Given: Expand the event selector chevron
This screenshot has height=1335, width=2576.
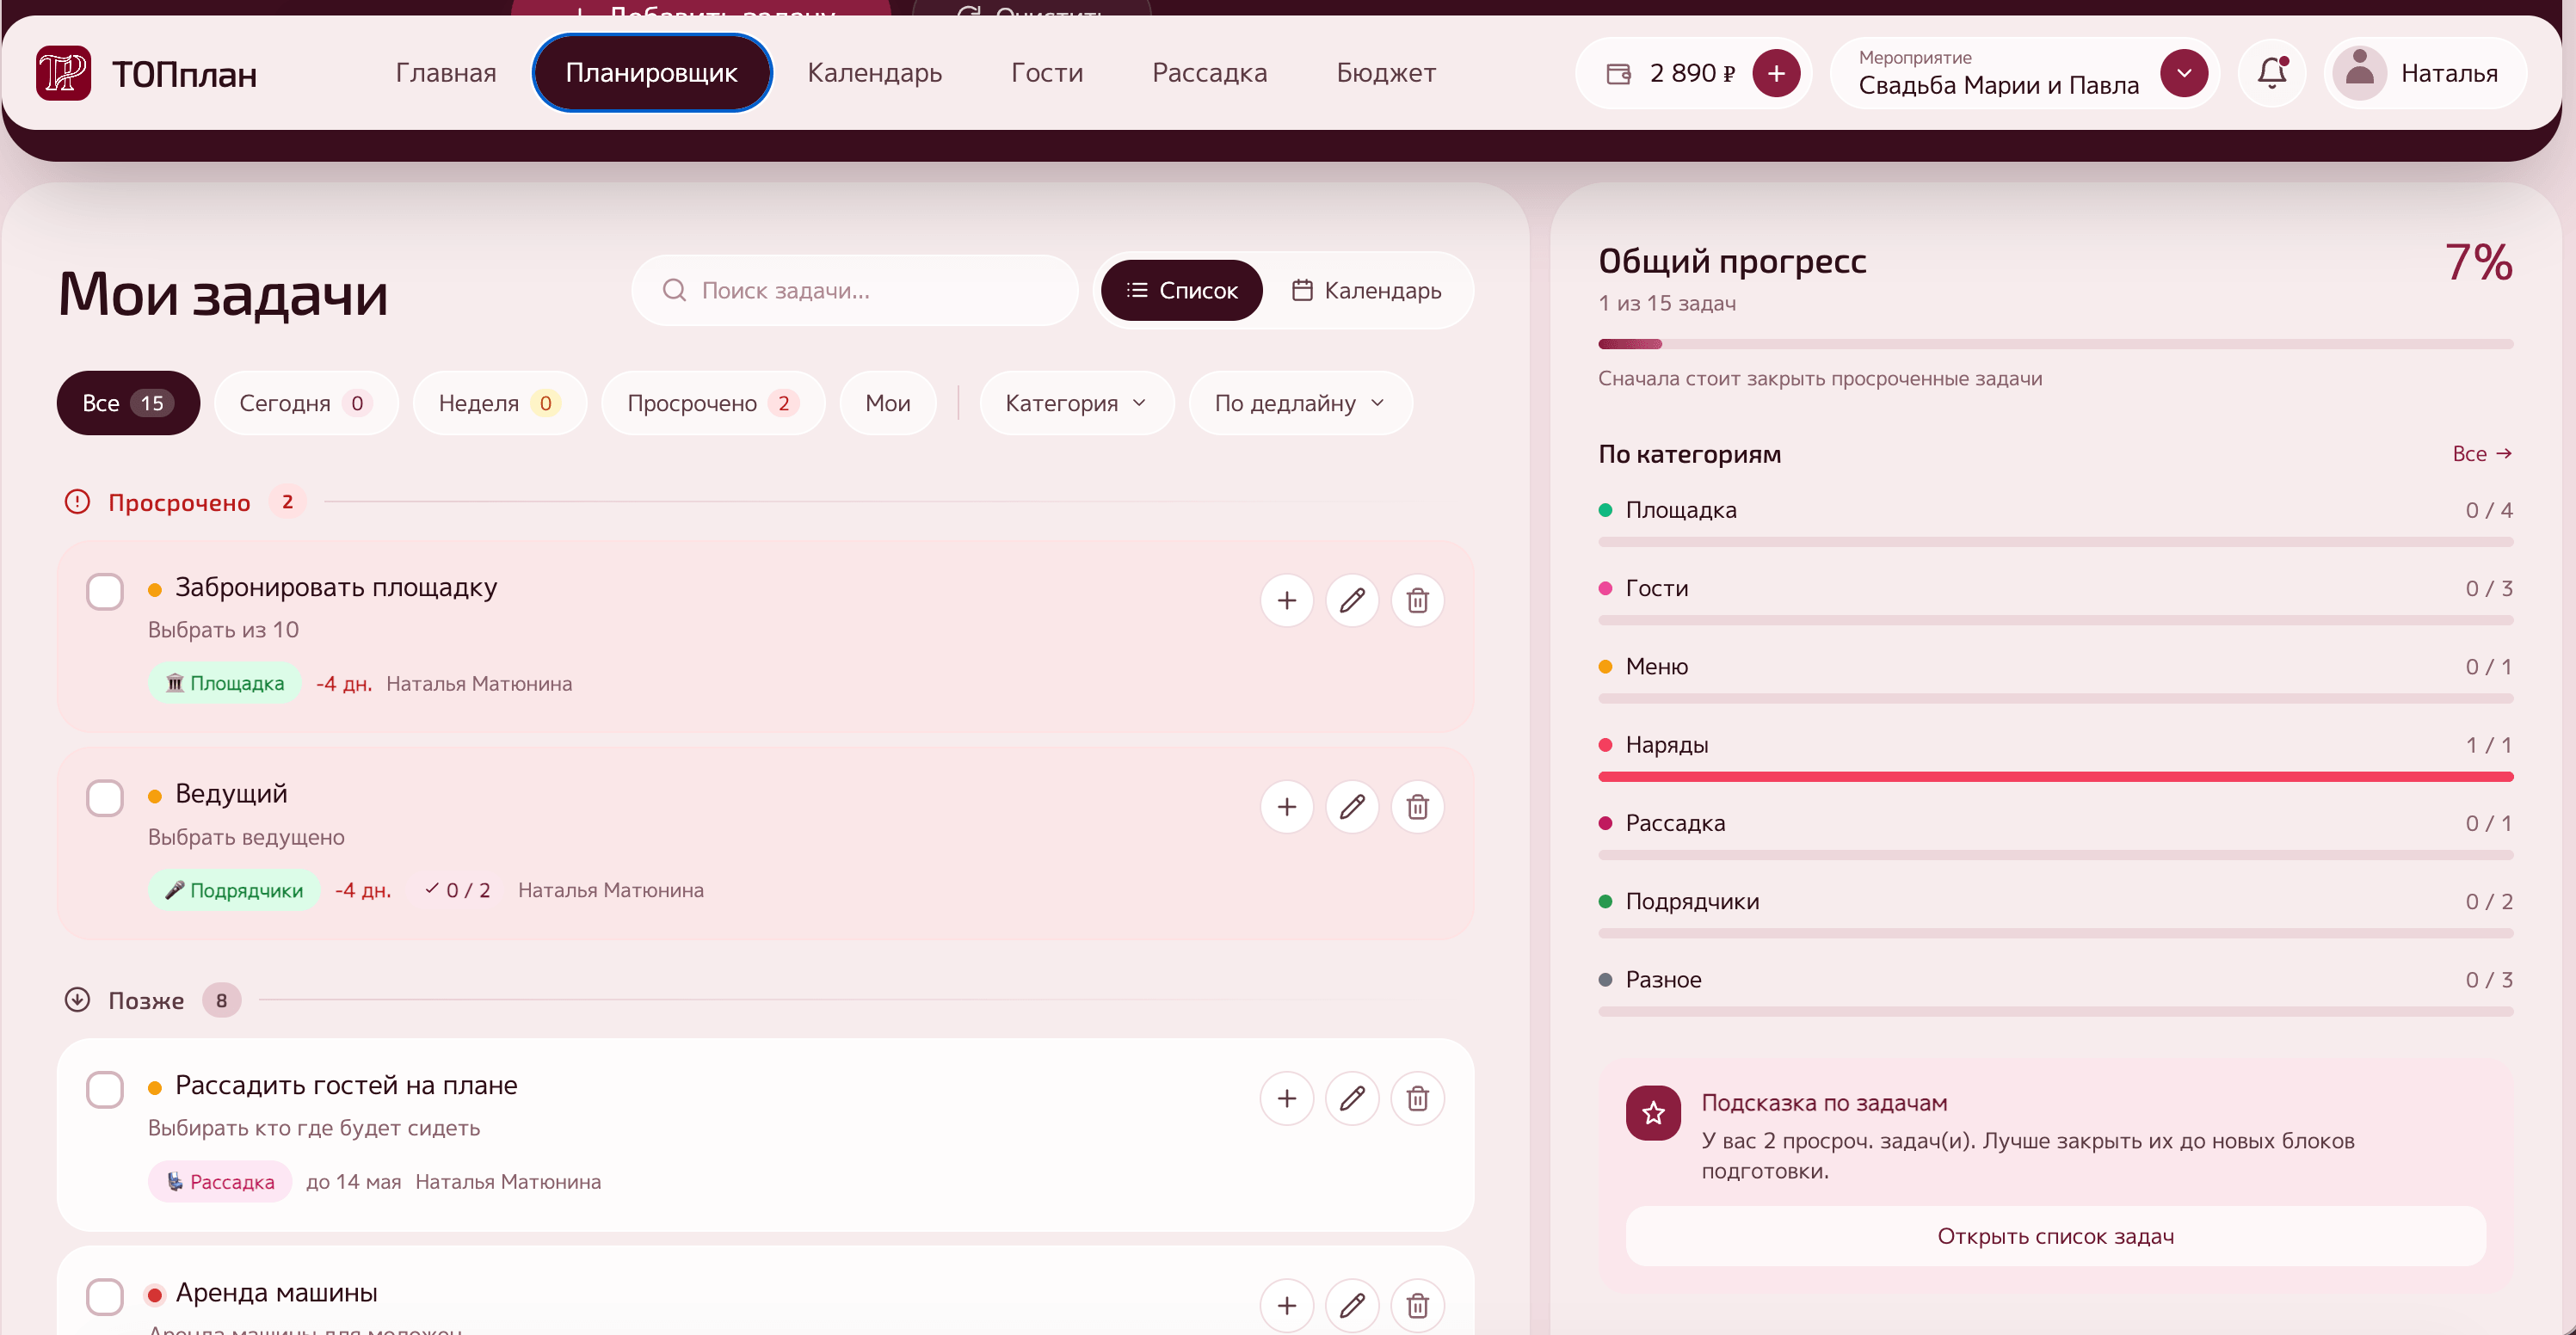Looking at the screenshot, I should pyautogui.click(x=2184, y=73).
